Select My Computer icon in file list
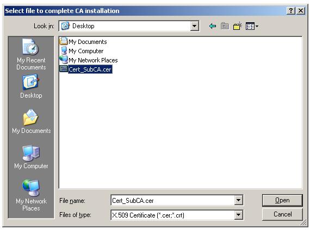This screenshot has width=310, height=230. pyautogui.click(x=64, y=50)
